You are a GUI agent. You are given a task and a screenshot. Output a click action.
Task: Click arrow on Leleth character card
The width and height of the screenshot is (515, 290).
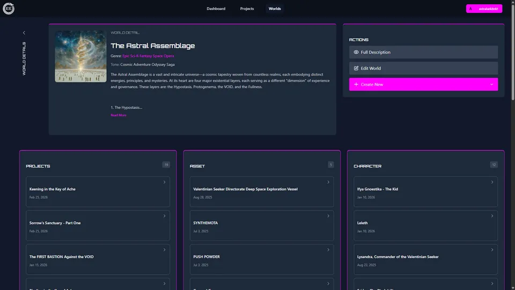[x=492, y=216]
